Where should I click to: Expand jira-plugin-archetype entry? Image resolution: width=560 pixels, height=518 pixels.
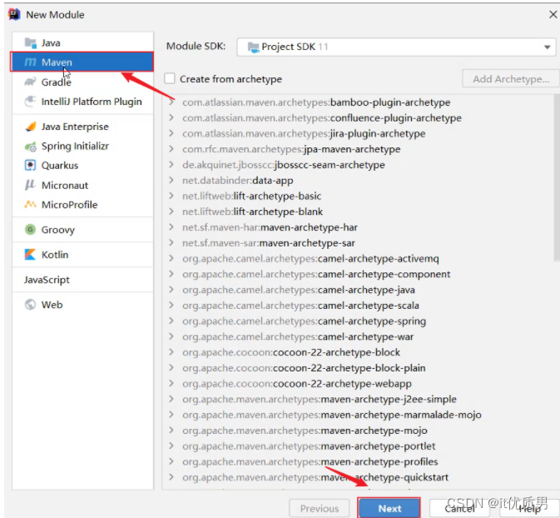pos(171,133)
